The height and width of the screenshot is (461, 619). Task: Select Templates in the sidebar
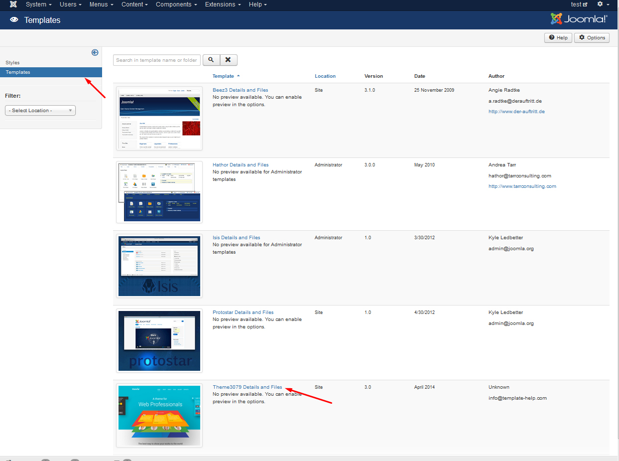(51, 72)
